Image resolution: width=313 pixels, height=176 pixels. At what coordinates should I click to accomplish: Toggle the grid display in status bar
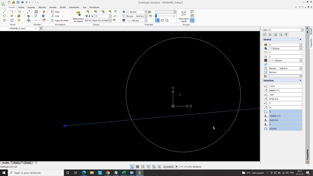pyautogui.click(x=137, y=167)
